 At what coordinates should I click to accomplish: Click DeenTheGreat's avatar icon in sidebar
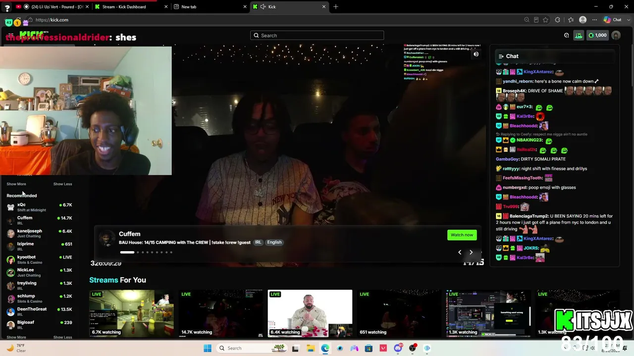10,311
